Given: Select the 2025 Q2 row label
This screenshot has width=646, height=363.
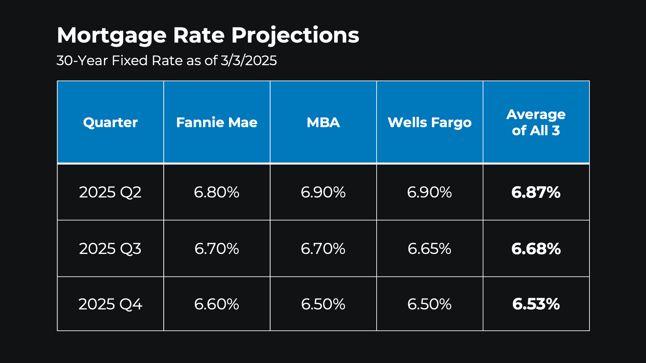Looking at the screenshot, I should pos(110,192).
